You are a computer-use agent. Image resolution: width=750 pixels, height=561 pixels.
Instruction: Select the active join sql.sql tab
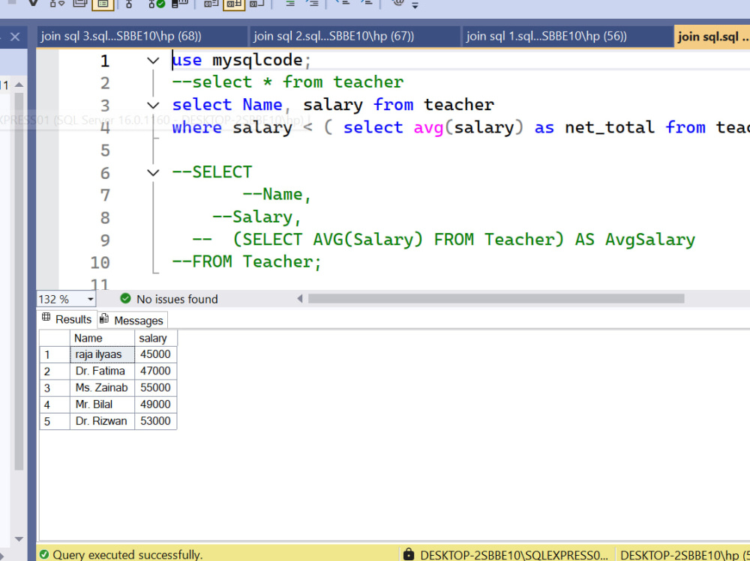click(712, 36)
